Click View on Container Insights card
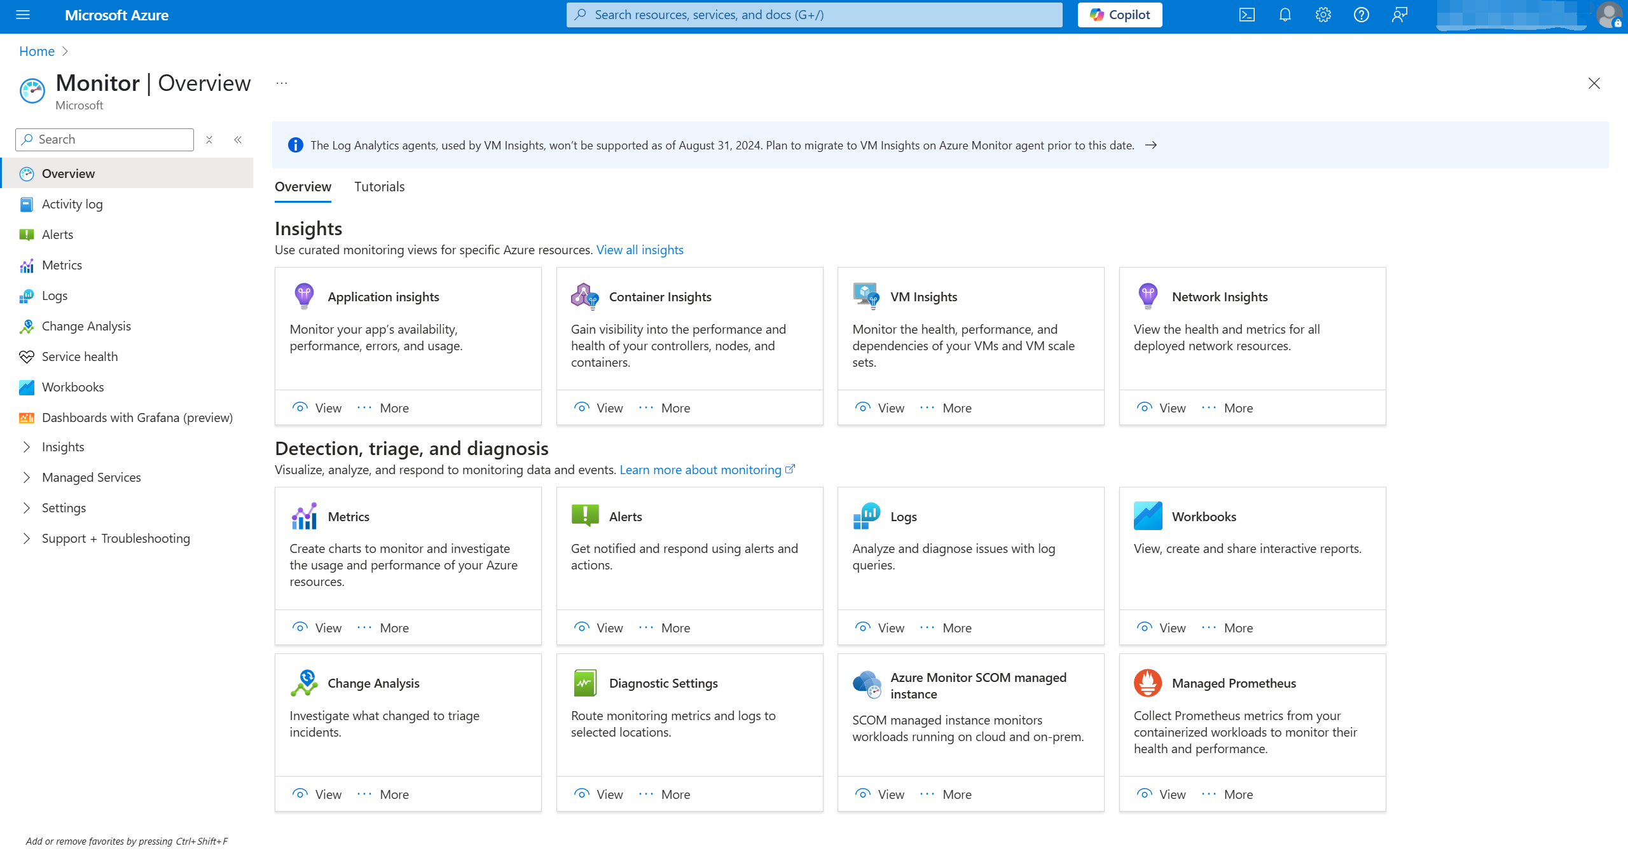This screenshot has height=851, width=1628. click(x=598, y=408)
